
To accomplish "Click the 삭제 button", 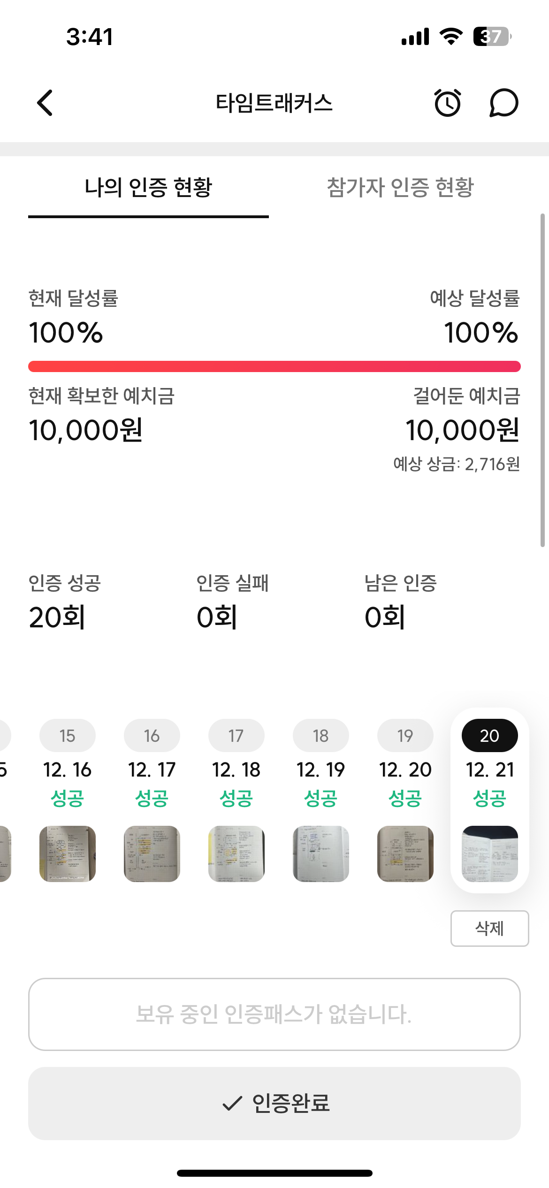I will click(x=489, y=929).
